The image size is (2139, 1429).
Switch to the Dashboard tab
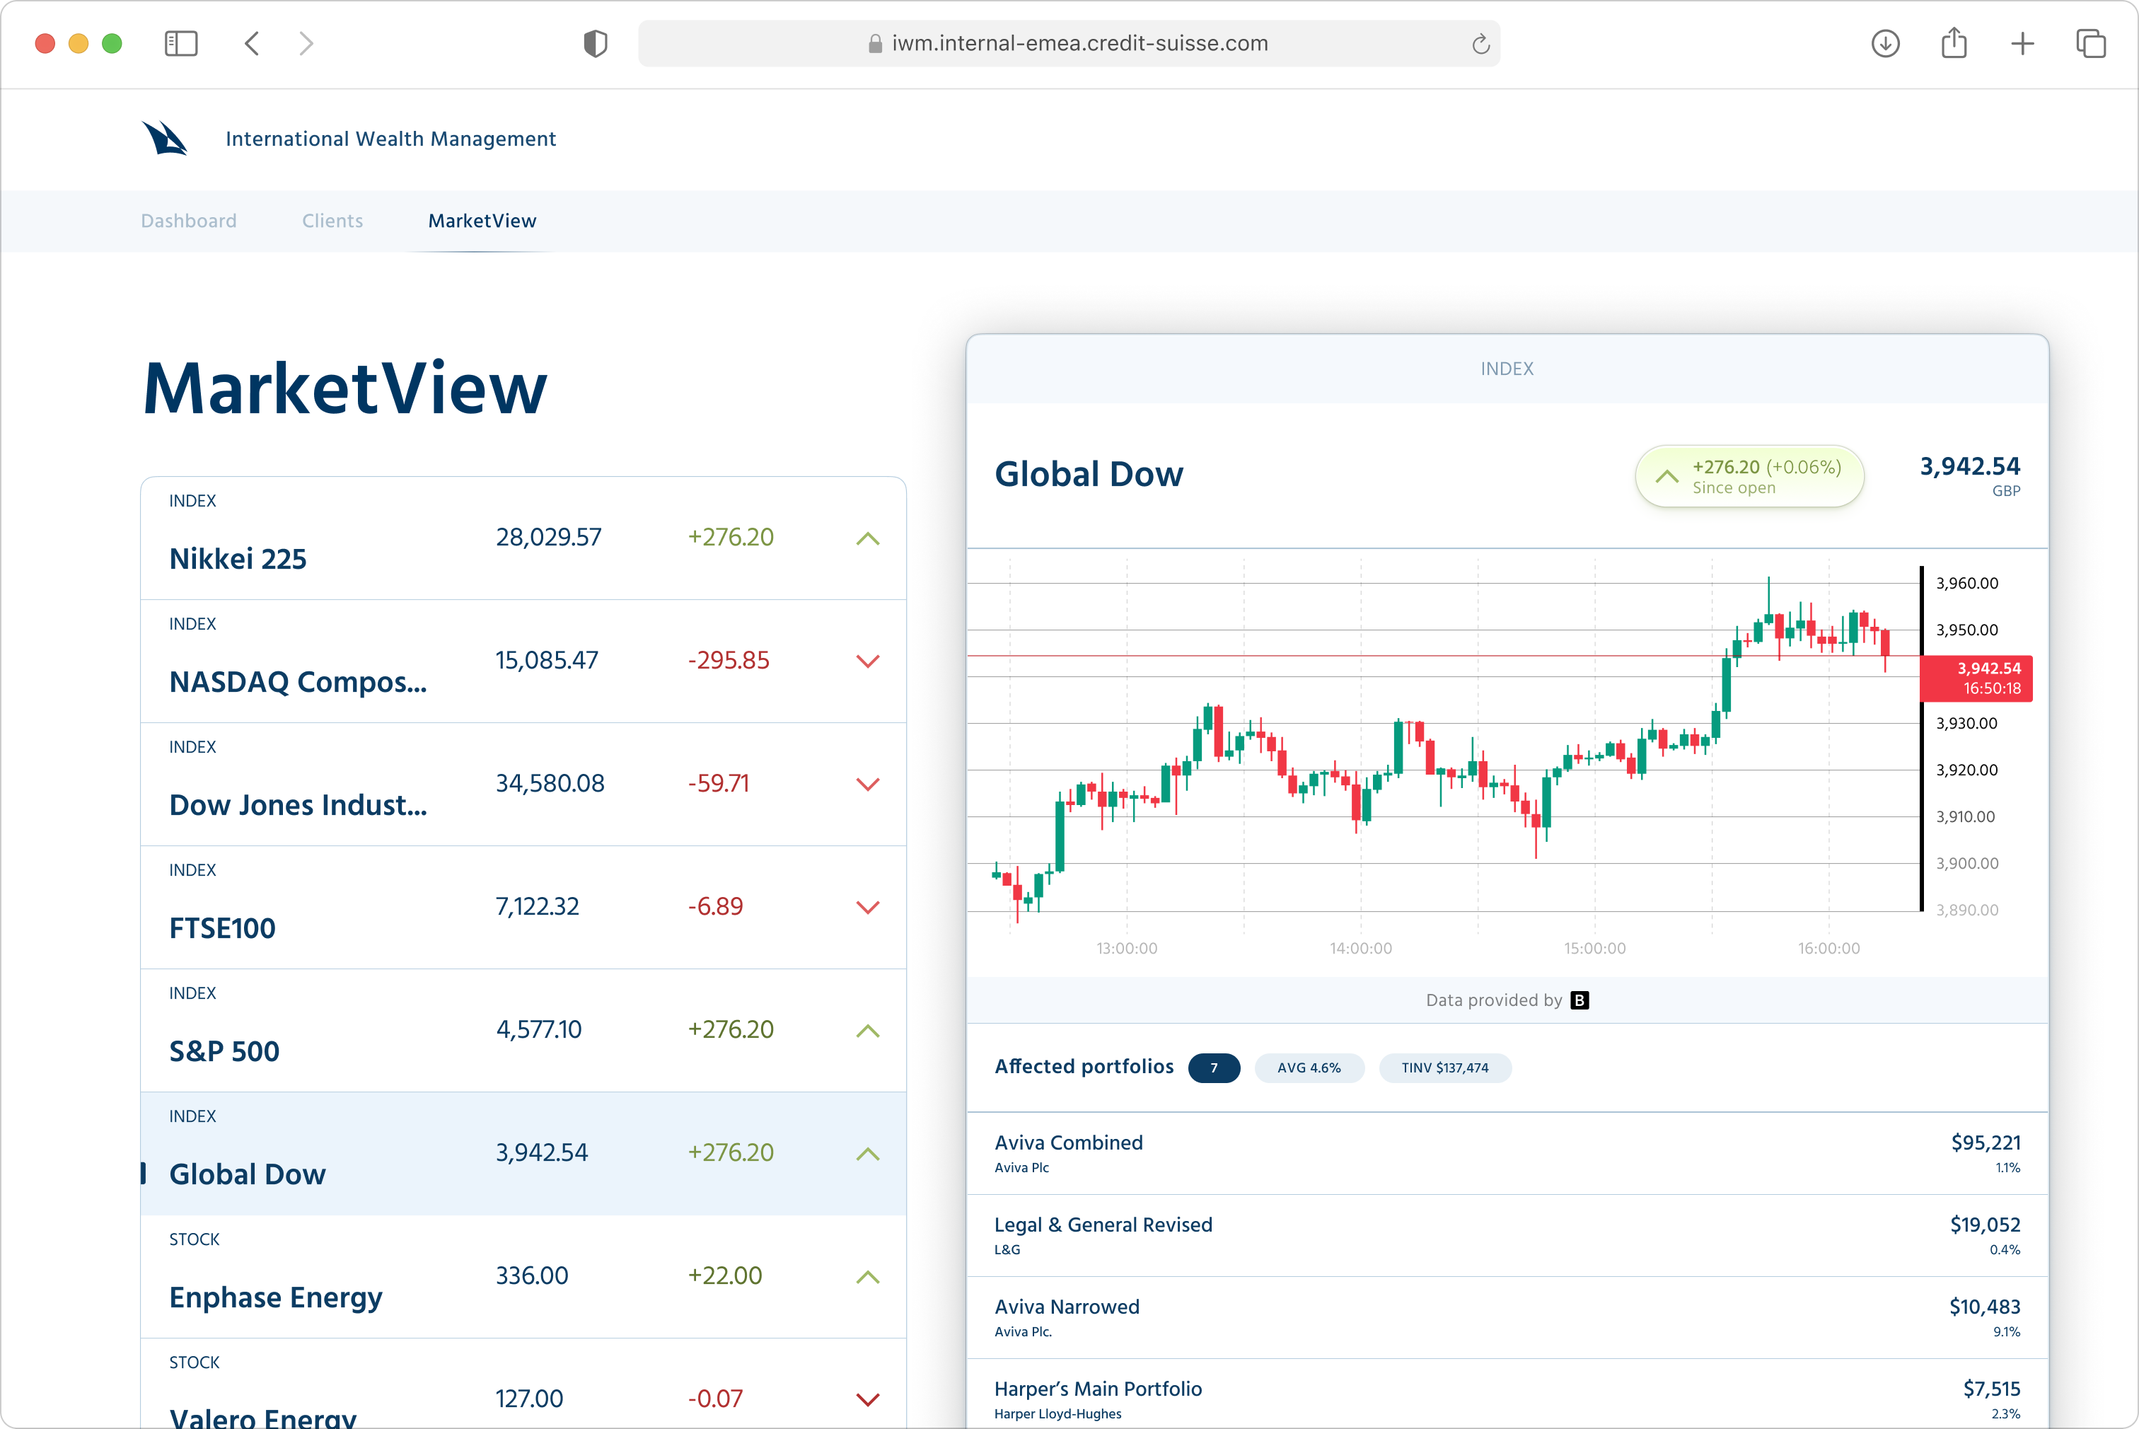pyautogui.click(x=189, y=221)
